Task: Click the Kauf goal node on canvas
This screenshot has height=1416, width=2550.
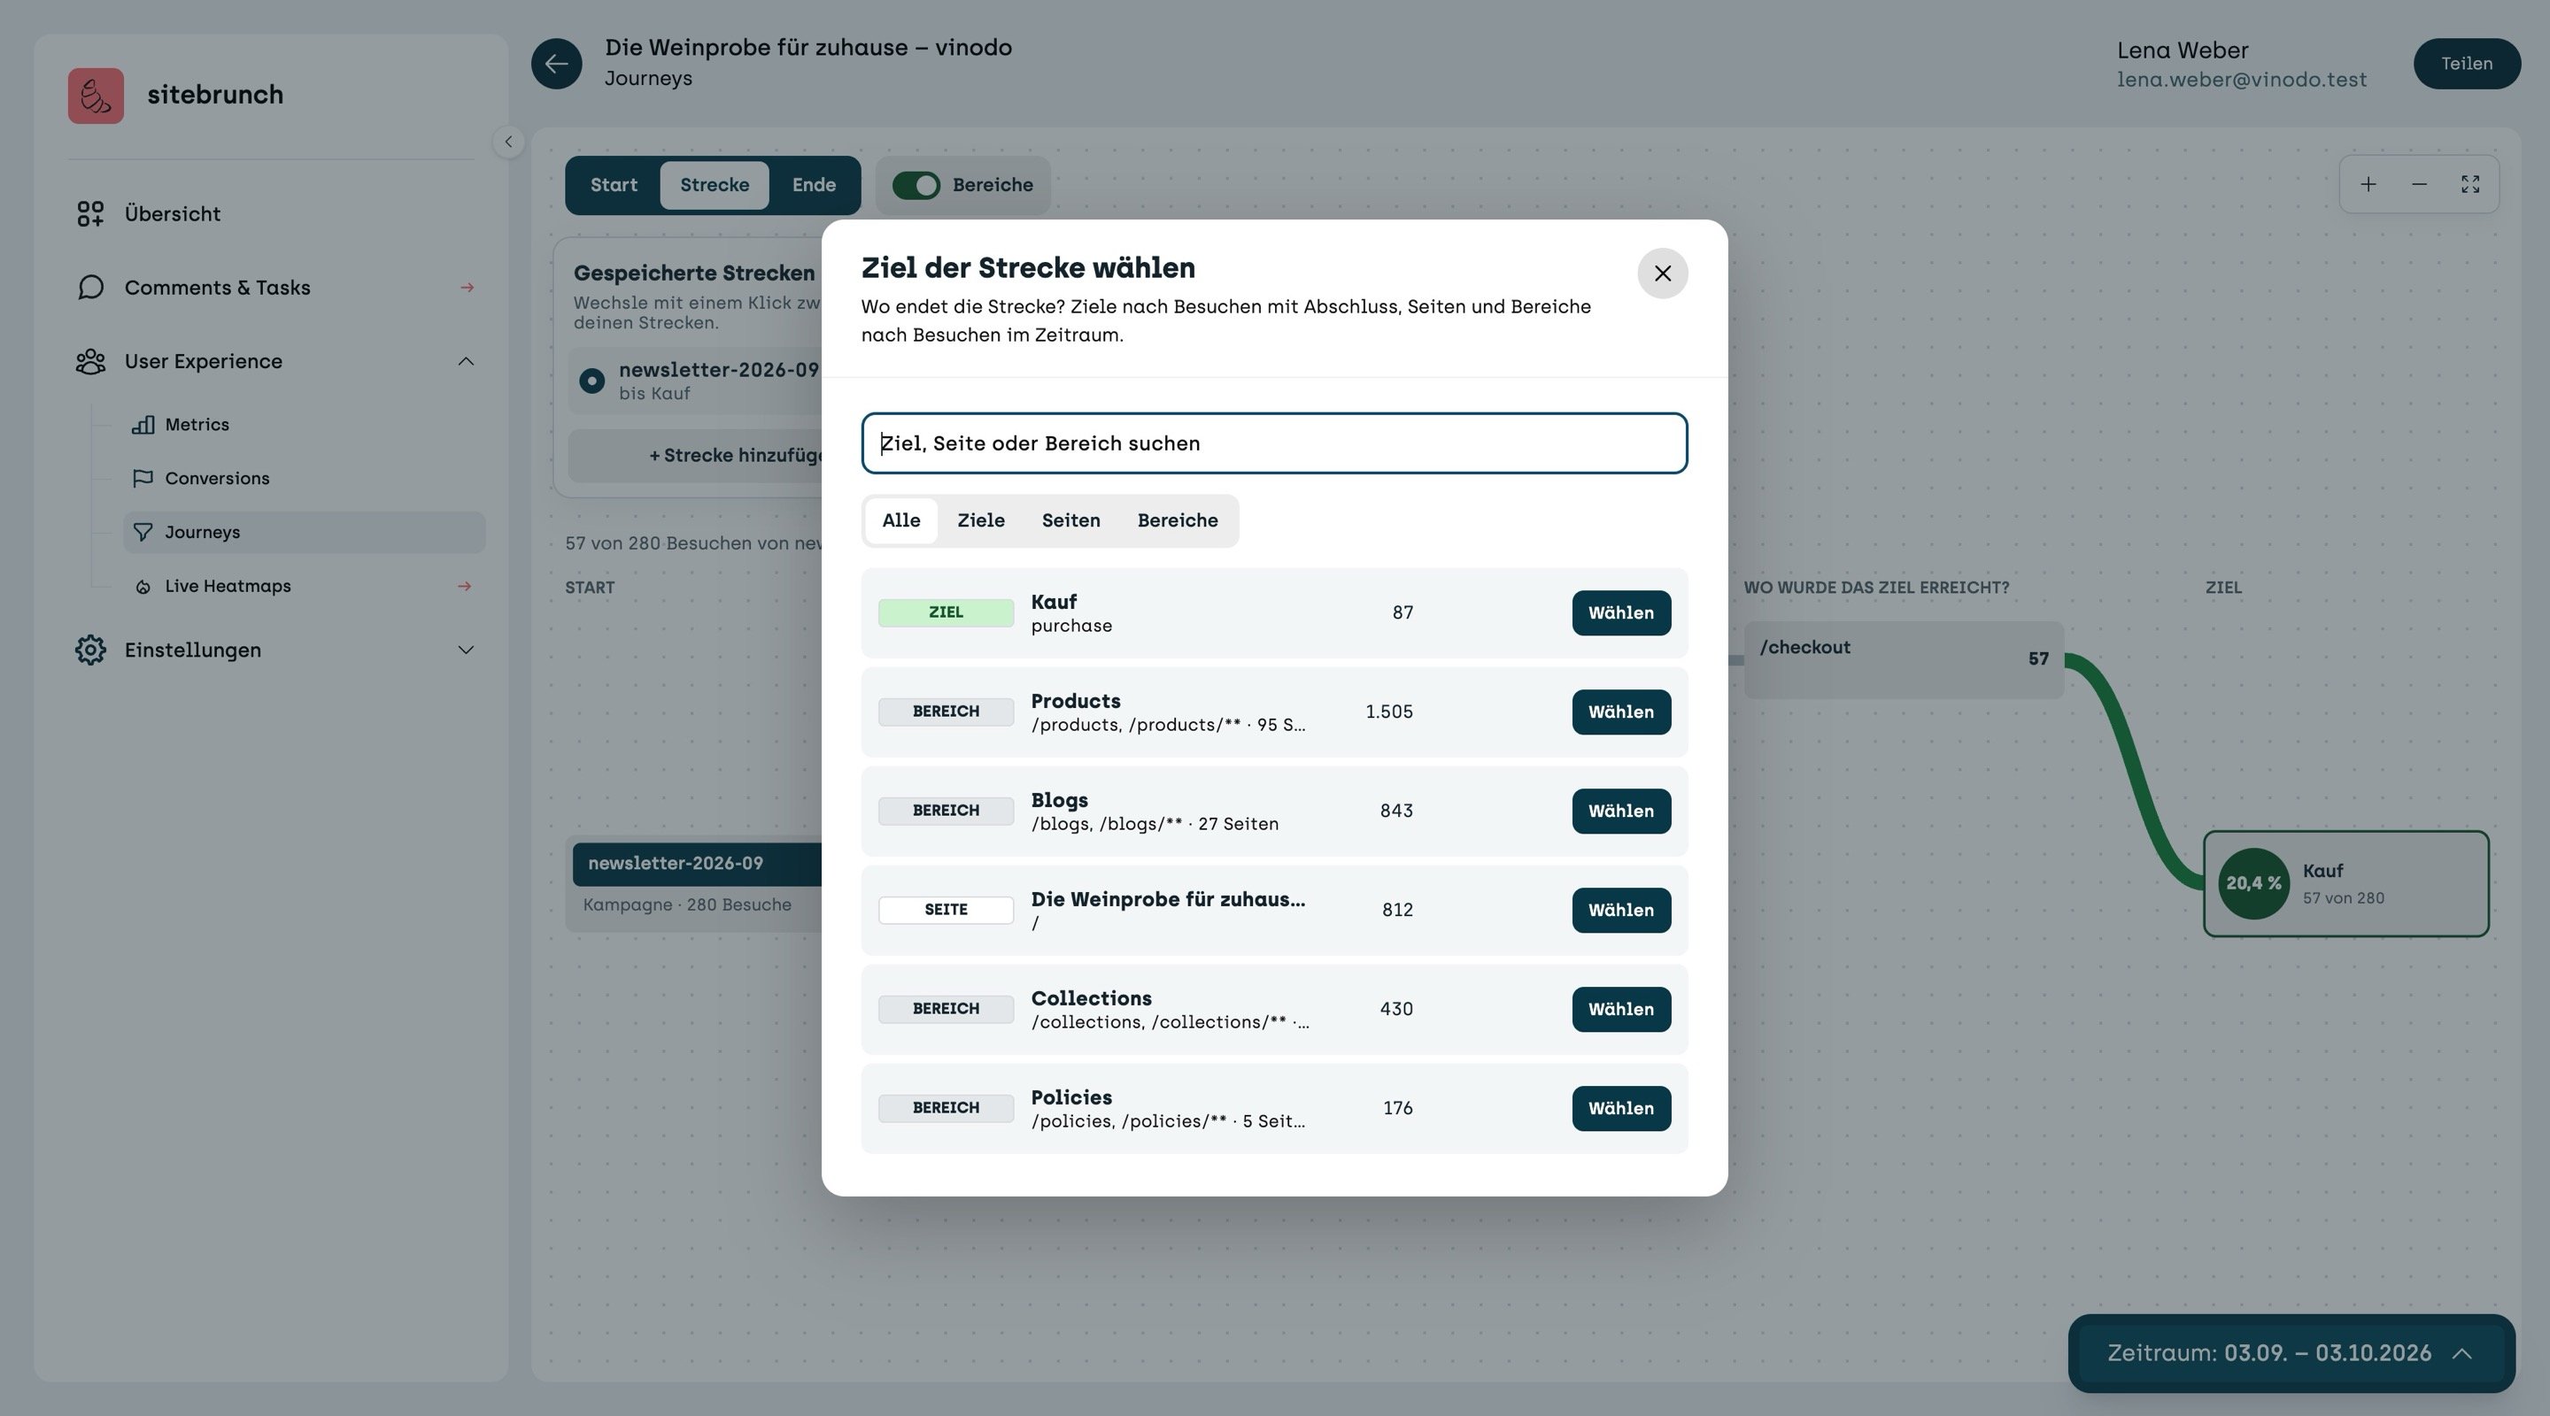Action: pos(2345,883)
